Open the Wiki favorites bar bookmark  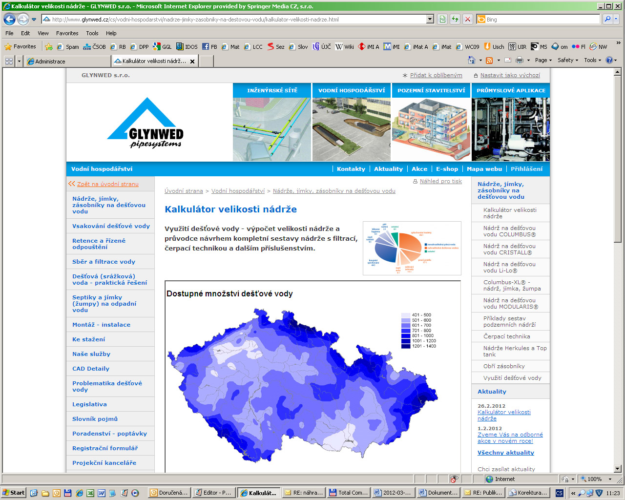coord(344,47)
